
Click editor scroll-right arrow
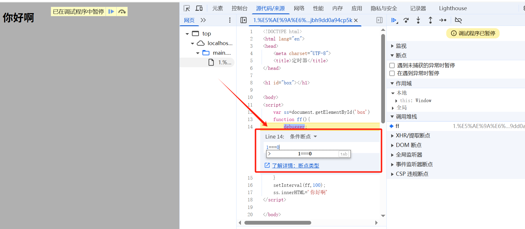pos(377,223)
